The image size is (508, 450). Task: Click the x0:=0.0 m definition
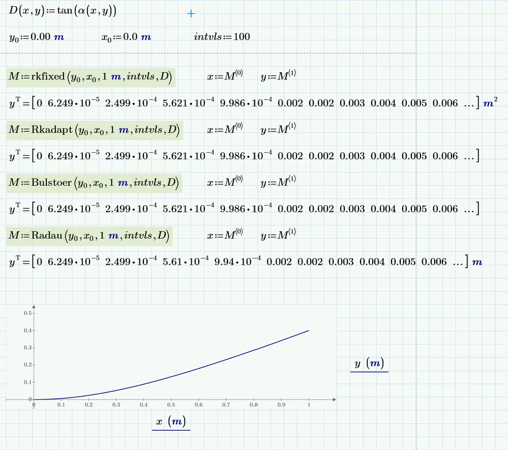(x=126, y=37)
